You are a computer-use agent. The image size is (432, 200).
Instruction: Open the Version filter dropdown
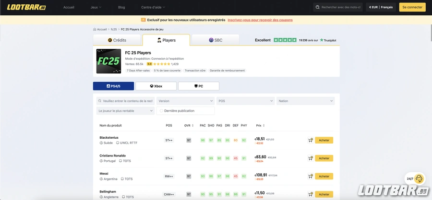[x=185, y=101]
